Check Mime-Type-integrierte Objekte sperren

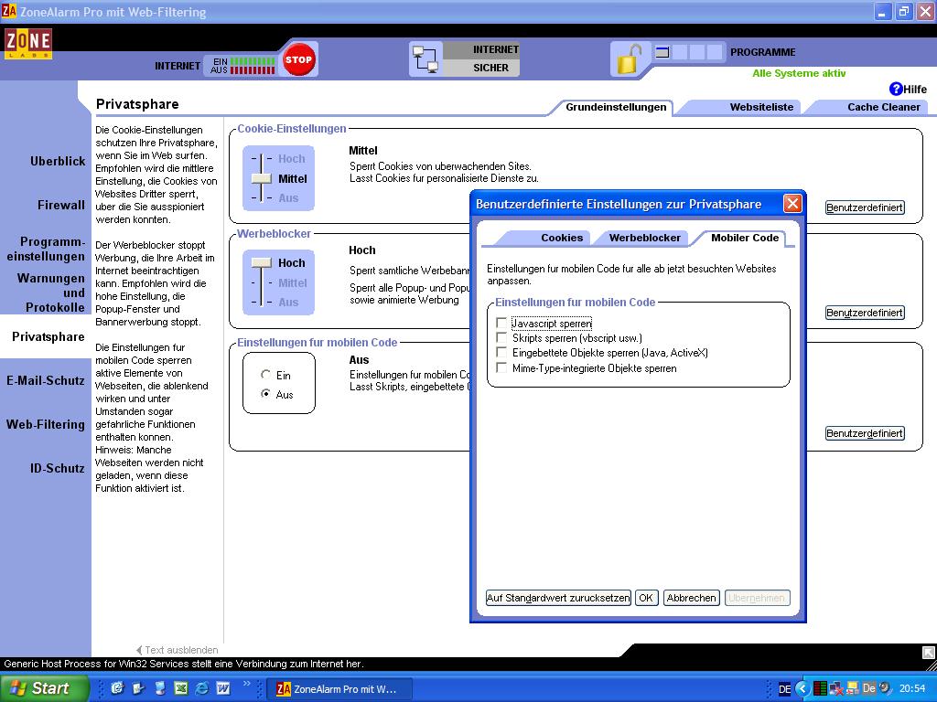501,367
